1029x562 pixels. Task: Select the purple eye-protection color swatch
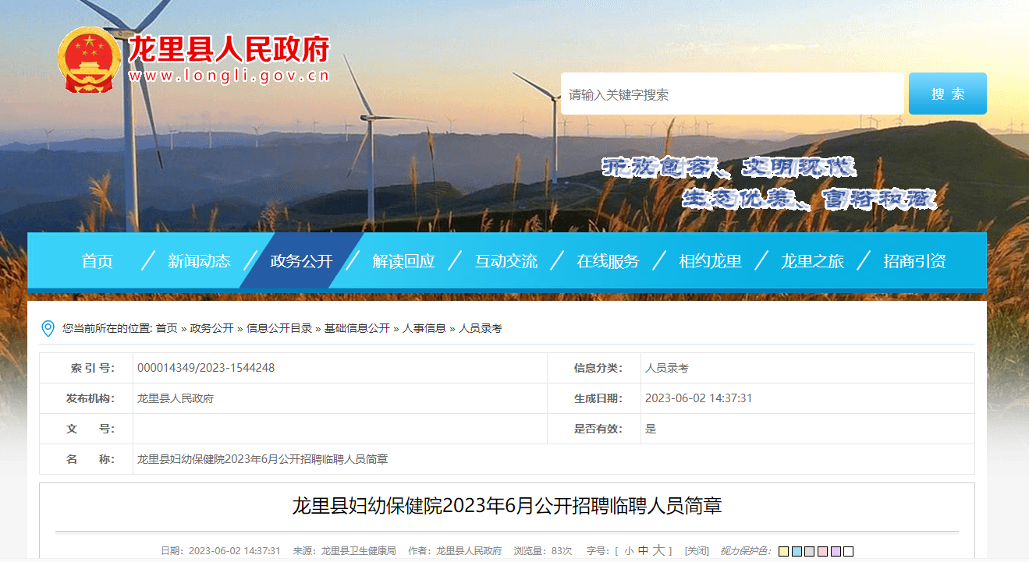click(836, 552)
